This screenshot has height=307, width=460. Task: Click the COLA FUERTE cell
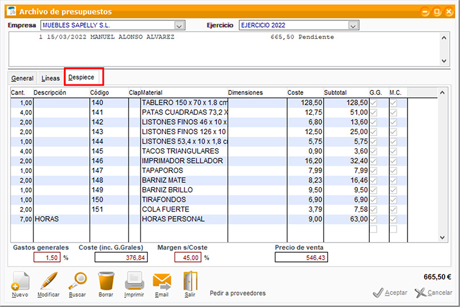(x=184, y=209)
